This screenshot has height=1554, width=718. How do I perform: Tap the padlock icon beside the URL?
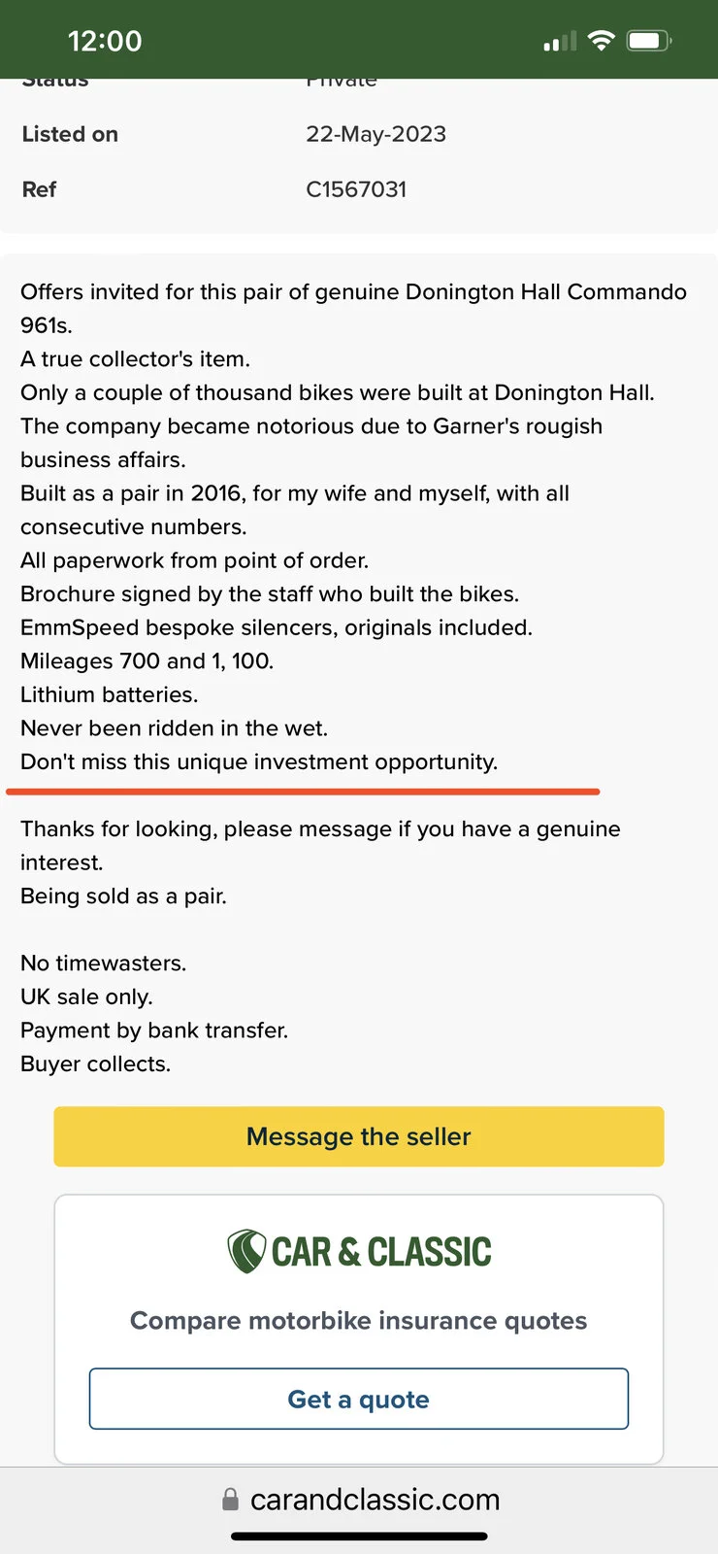[x=231, y=1500]
